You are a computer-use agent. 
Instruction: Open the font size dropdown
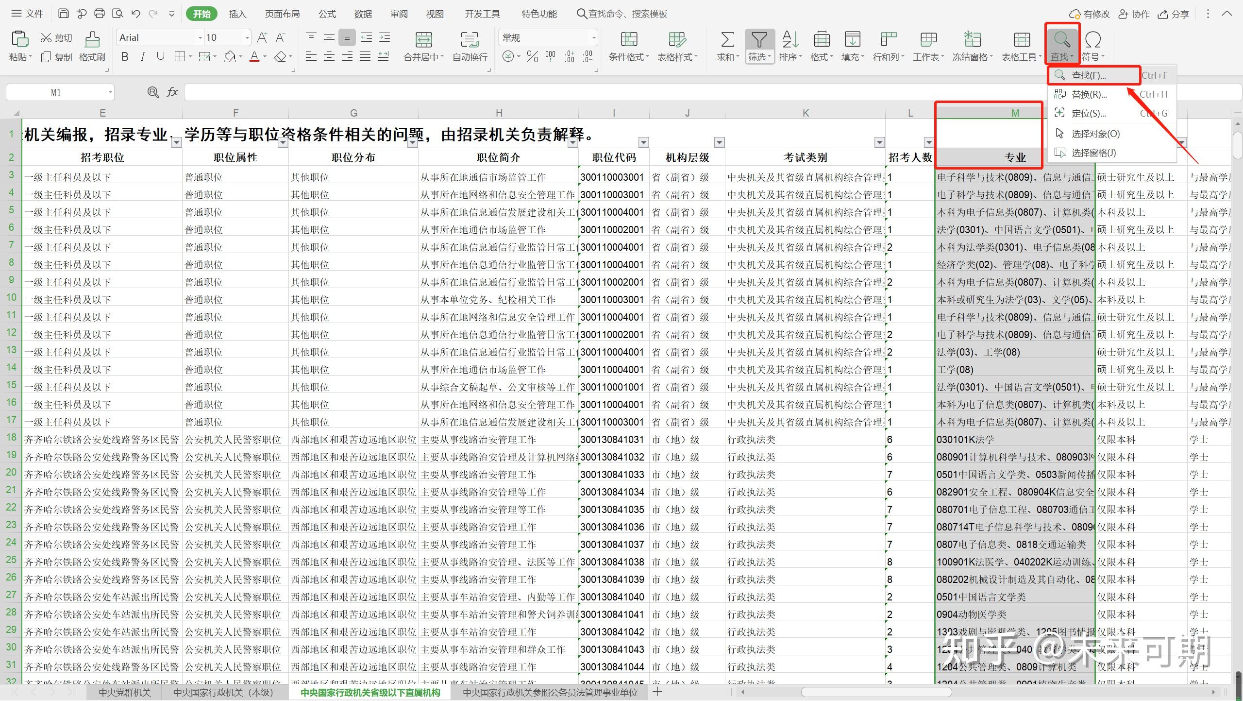(x=247, y=37)
